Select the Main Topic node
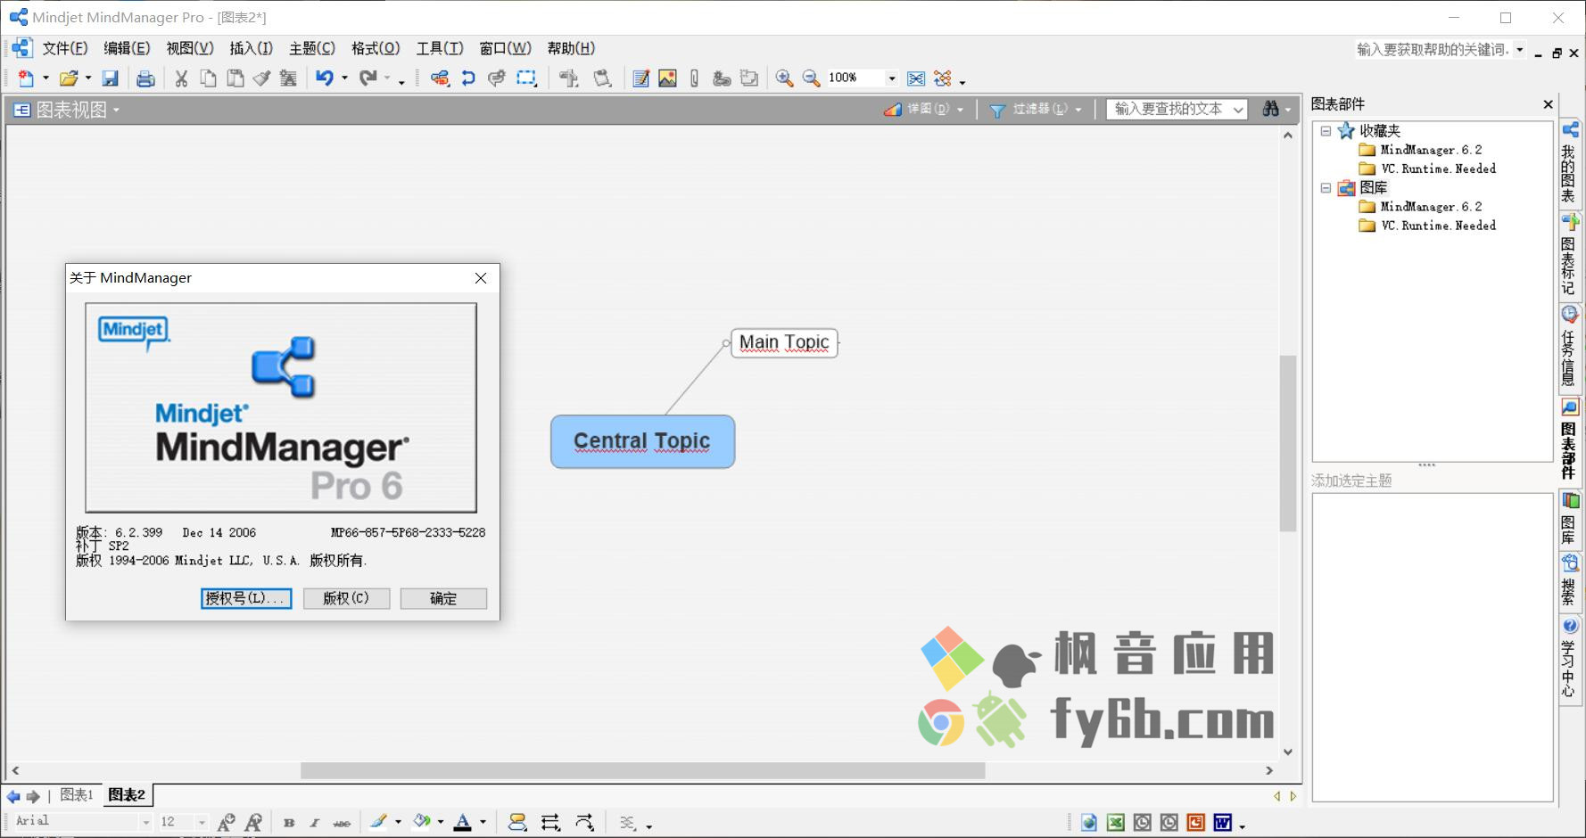The image size is (1586, 838). tap(784, 342)
